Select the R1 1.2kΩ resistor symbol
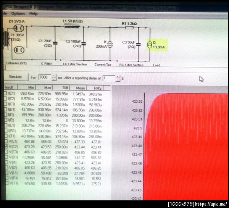The width and height of the screenshot is (229, 208). [x=129, y=28]
